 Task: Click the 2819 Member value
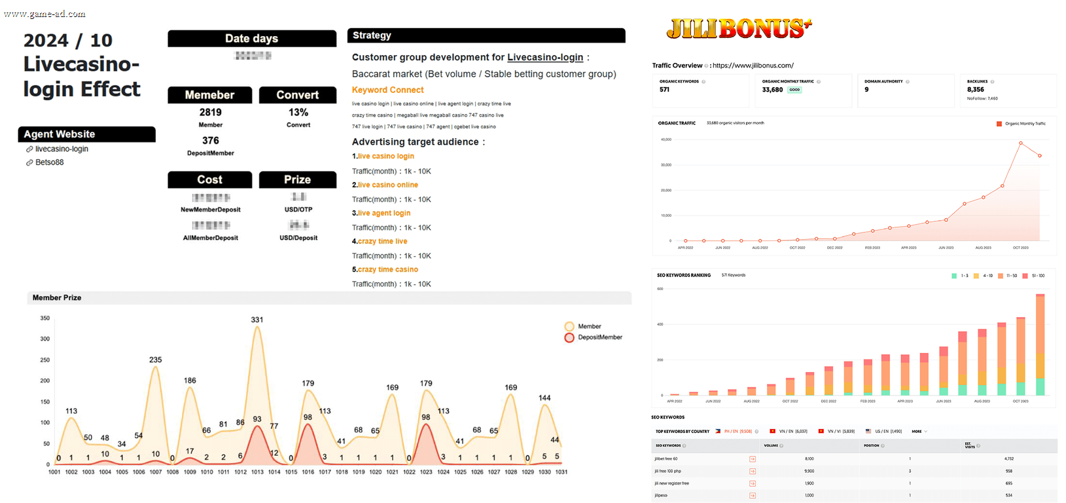211,113
